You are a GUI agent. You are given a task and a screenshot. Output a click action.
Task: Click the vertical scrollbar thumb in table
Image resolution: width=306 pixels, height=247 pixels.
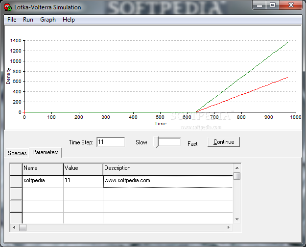coord(237,176)
